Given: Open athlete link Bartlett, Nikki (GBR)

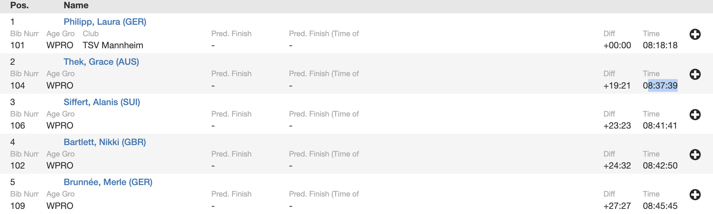Looking at the screenshot, I should pyautogui.click(x=105, y=142).
